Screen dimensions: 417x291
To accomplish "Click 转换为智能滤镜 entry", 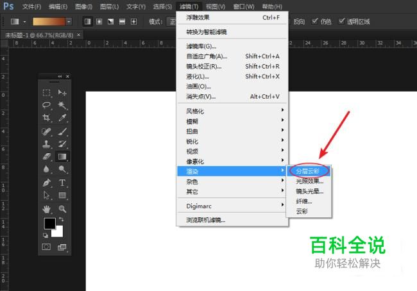I will point(232,32).
